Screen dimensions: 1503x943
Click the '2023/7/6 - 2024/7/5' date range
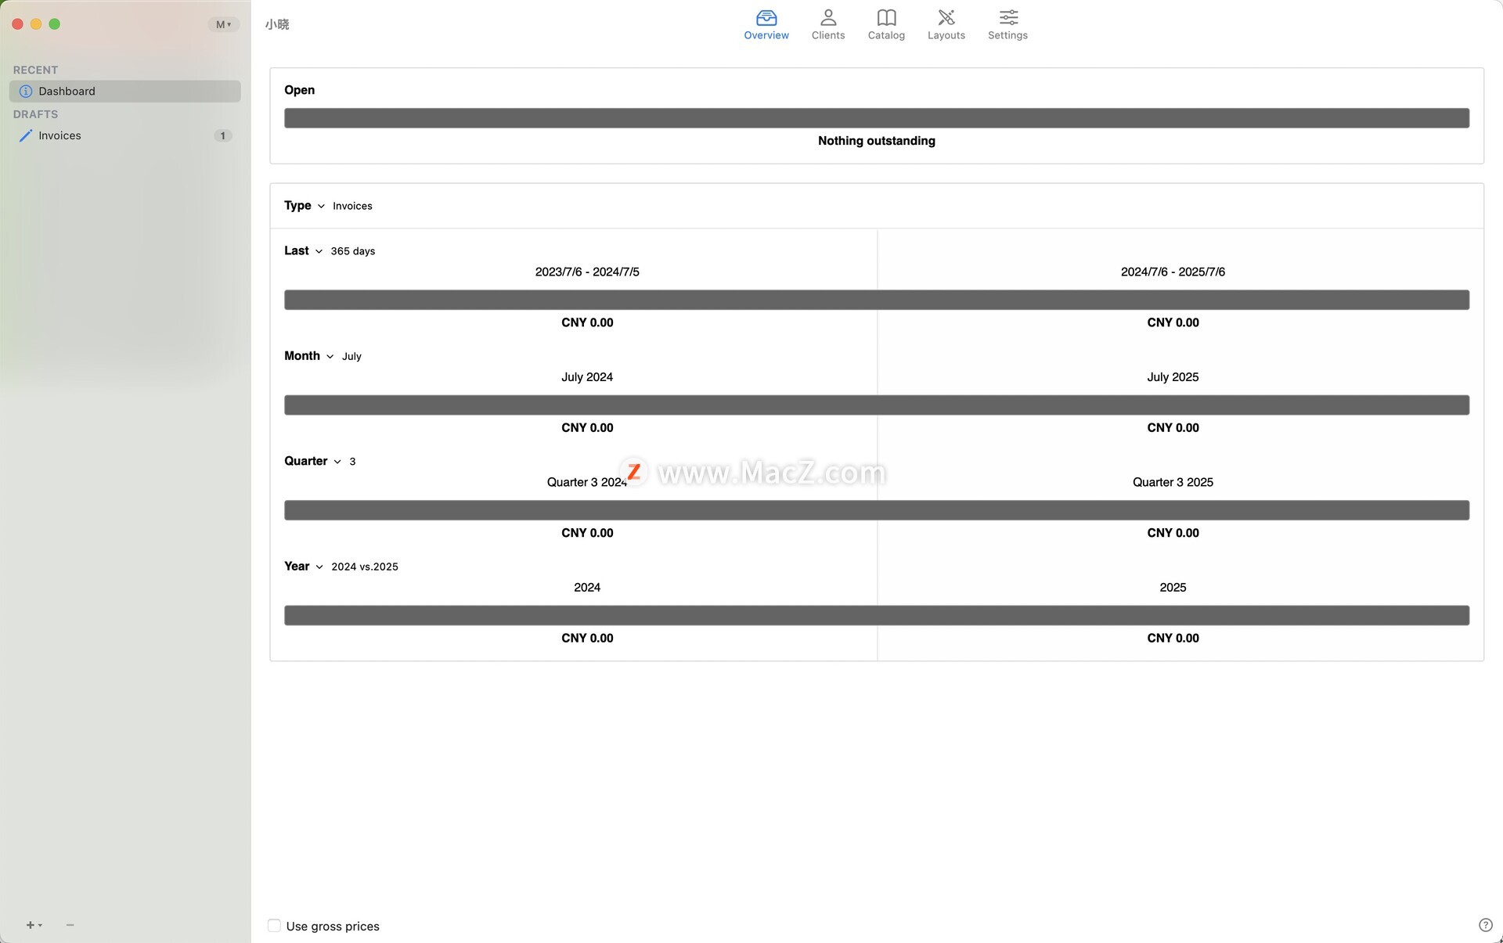pyautogui.click(x=587, y=272)
